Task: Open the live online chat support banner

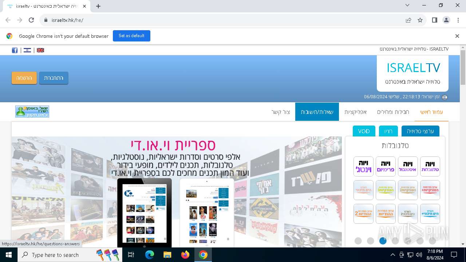Action: (32, 111)
